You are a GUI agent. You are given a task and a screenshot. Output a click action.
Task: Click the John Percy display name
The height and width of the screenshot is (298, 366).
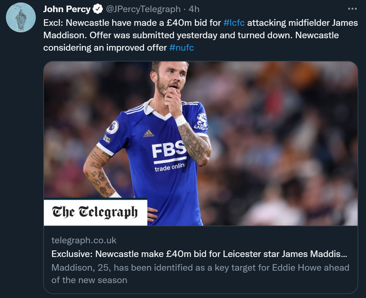tap(67, 9)
